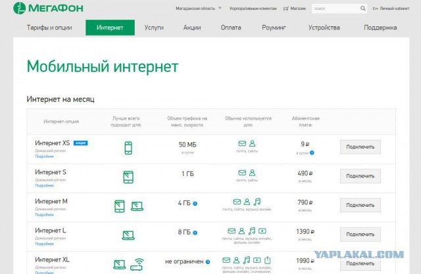This screenshot has width=421, height=274.
Task: Click the video play icon in Интернет XL row
Action: point(257,260)
